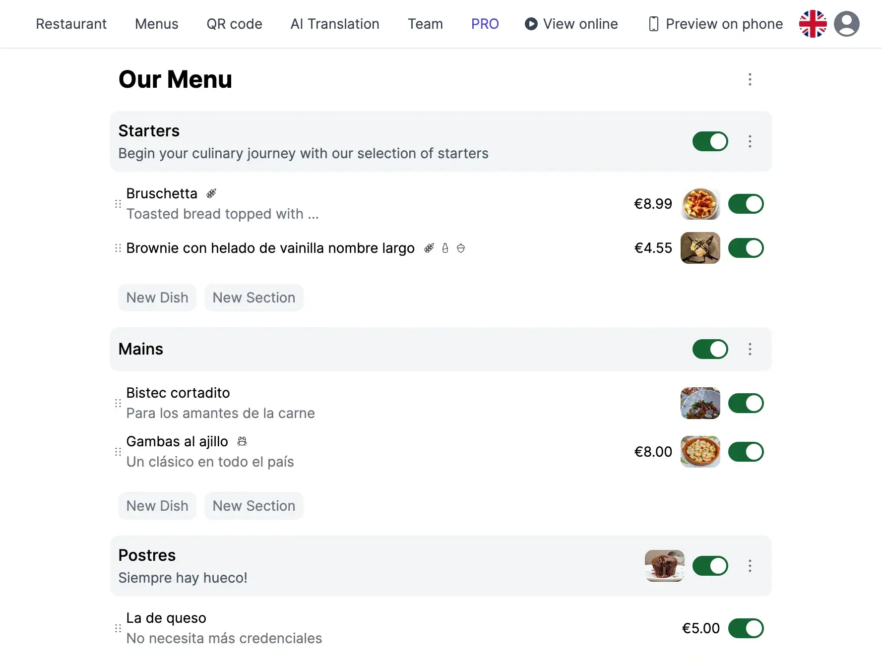
Task: Click the nut allergen icon on the Brownie dish
Action: pos(461,248)
